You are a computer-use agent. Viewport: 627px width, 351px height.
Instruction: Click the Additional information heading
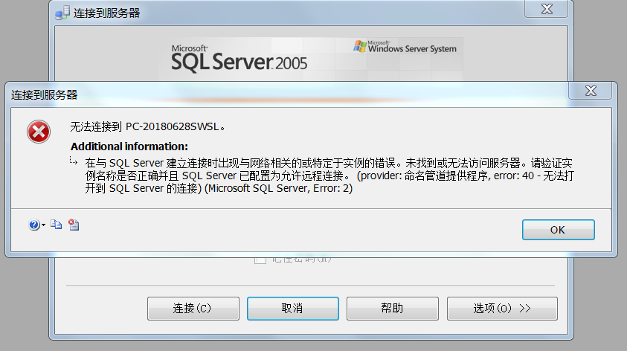(x=129, y=146)
